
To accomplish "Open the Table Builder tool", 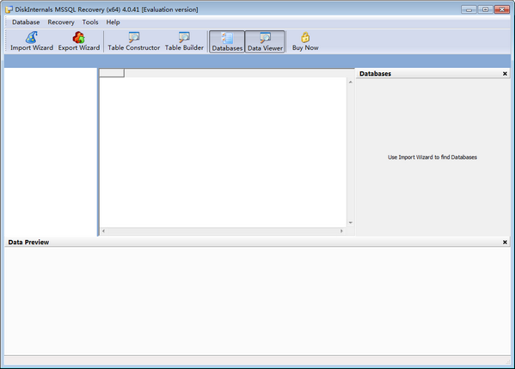I will [x=184, y=41].
